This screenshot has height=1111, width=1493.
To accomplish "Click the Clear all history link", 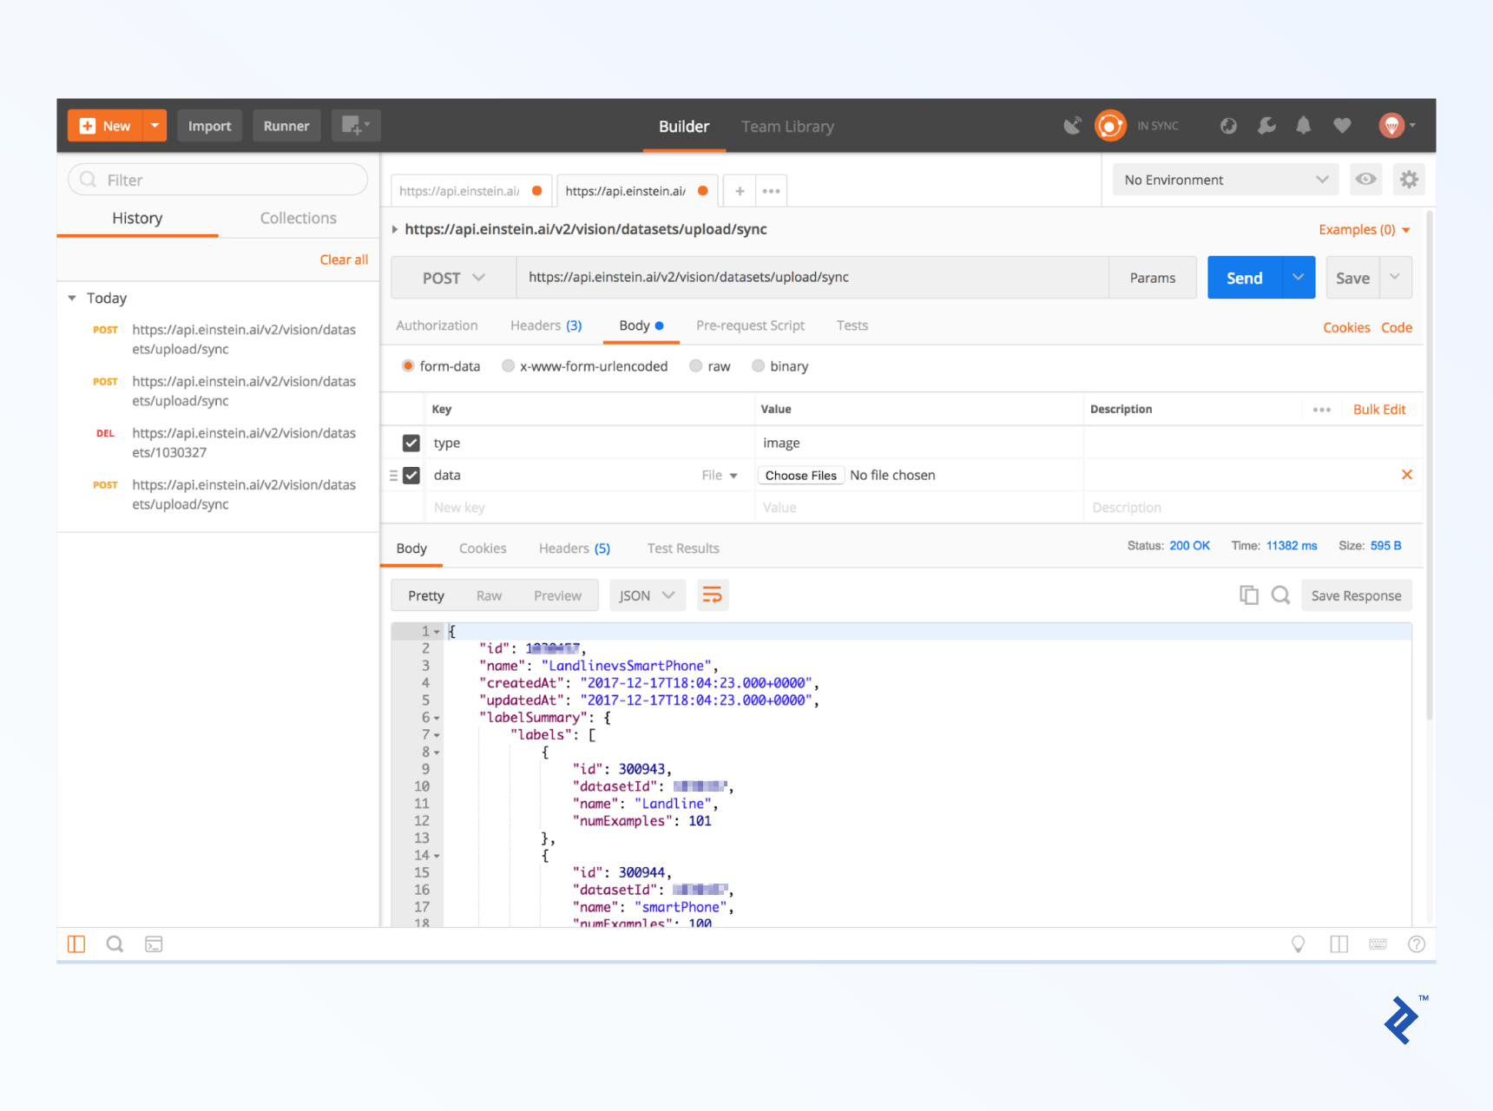I will pos(344,259).
